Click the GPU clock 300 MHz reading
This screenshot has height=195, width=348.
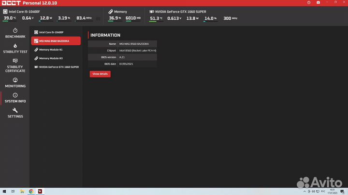pyautogui.click(x=230, y=18)
